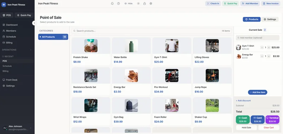This screenshot has height=134, width=283.
Task: Click the lock screen icon
Action: [145, 4]
